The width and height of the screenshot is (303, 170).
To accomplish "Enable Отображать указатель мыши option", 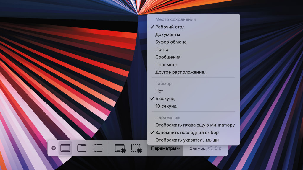I will (x=187, y=140).
